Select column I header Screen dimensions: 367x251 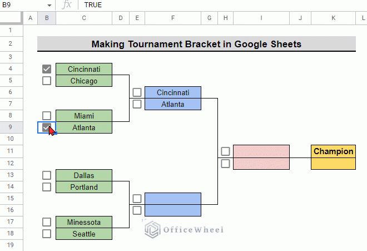(261, 18)
